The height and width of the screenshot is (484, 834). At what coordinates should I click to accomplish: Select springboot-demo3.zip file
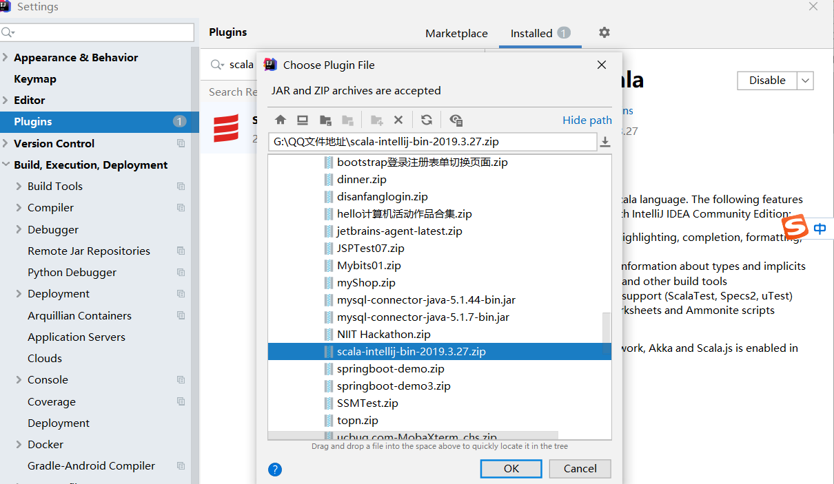(x=394, y=386)
